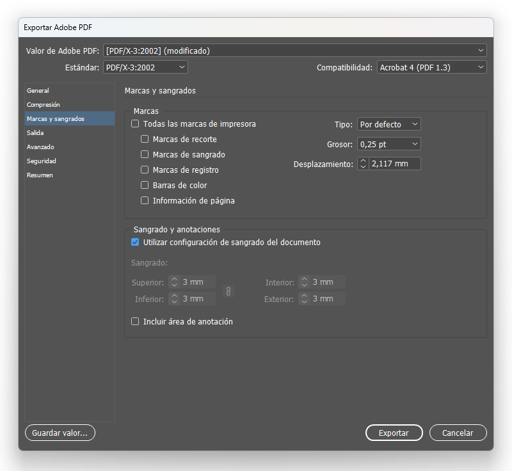
Task: Click the Desplazamiento 2,117 mm field
Action: [x=394, y=164]
